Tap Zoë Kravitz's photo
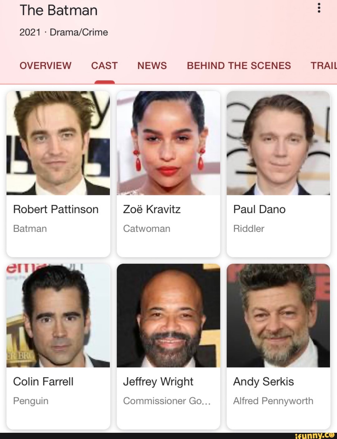 point(168,143)
